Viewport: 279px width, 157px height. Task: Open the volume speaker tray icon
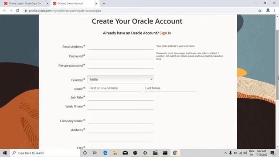tap(245, 153)
